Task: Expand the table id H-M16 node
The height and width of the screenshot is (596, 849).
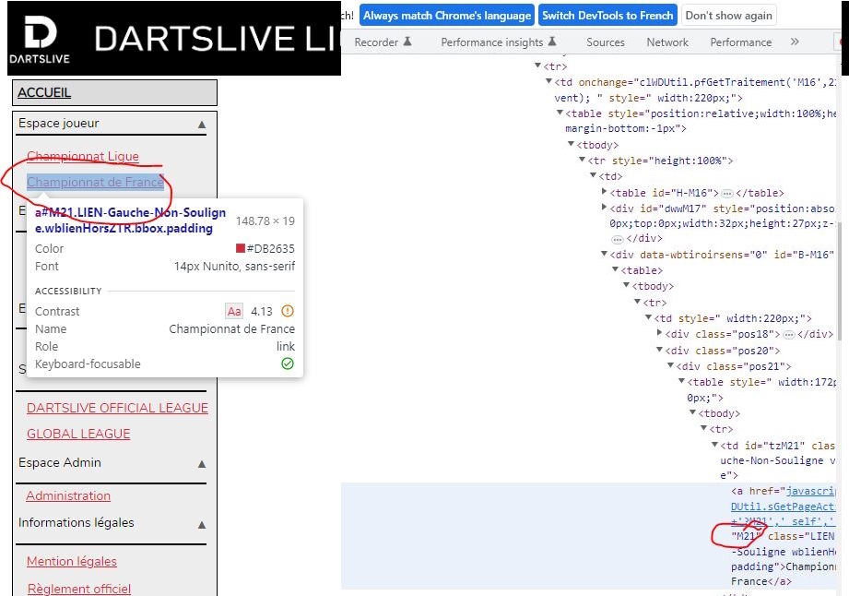Action: pos(605,191)
